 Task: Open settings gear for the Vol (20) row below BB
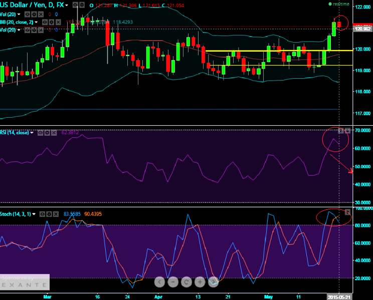coord(34,30)
